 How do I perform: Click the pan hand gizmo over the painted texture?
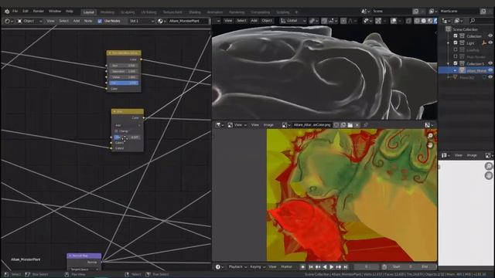point(430,144)
